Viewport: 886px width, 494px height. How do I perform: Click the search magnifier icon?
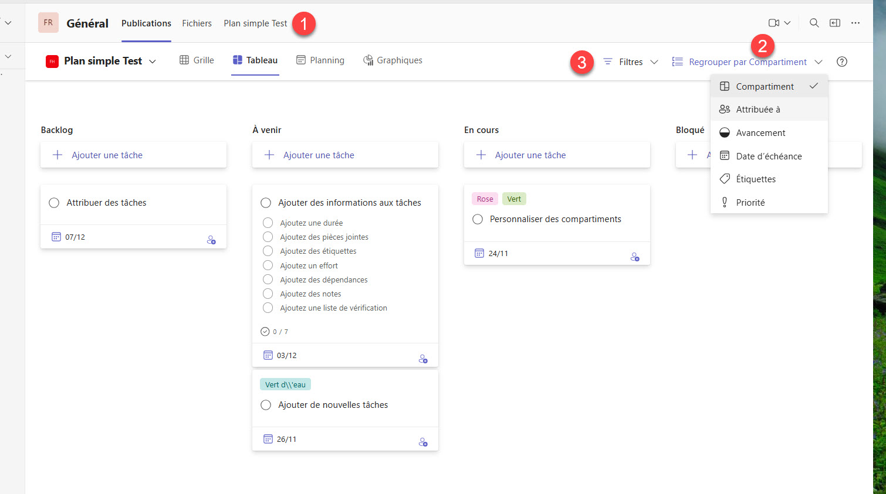click(814, 23)
